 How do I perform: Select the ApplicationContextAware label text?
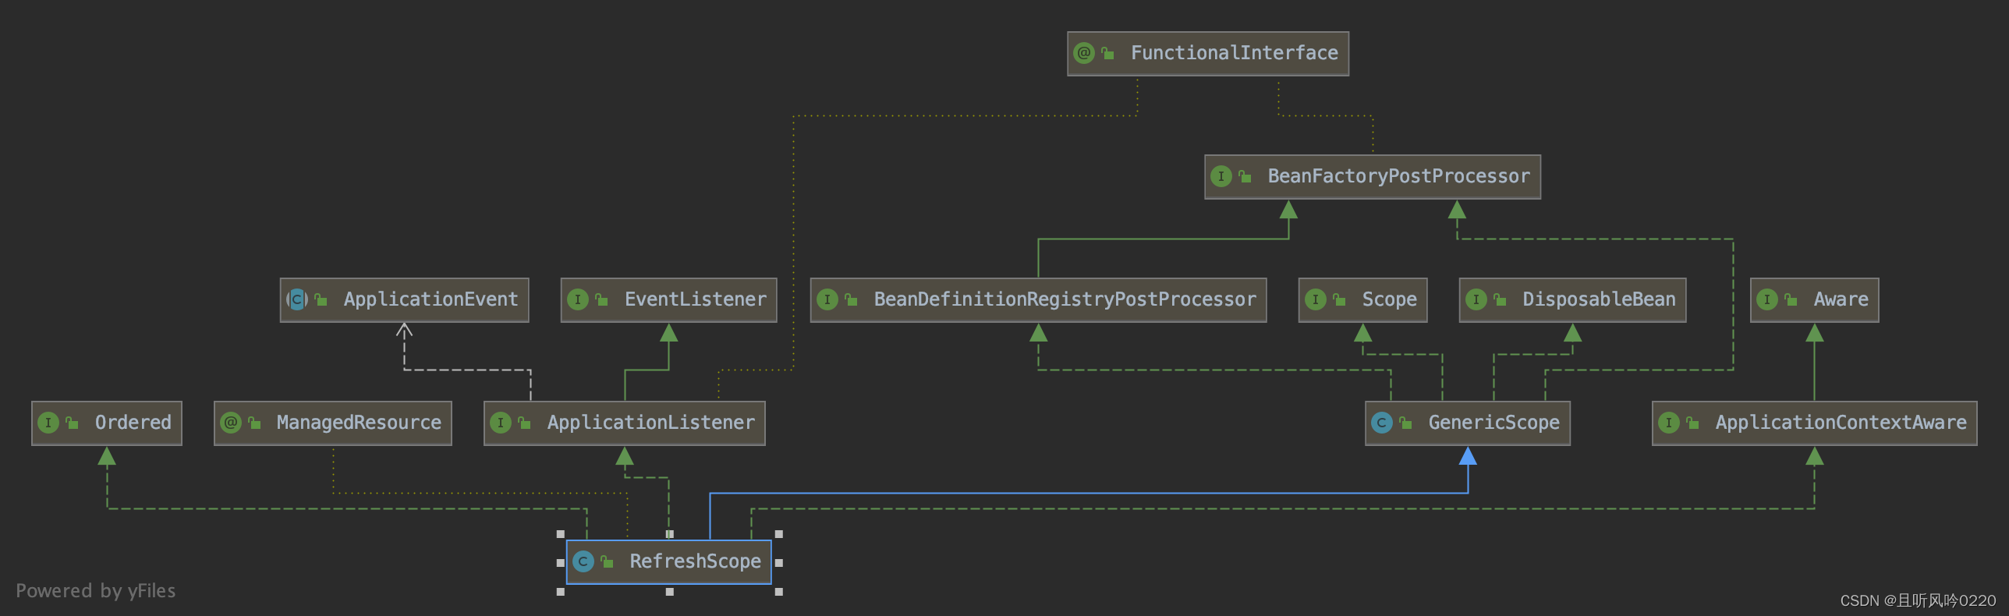pyautogui.click(x=1841, y=423)
